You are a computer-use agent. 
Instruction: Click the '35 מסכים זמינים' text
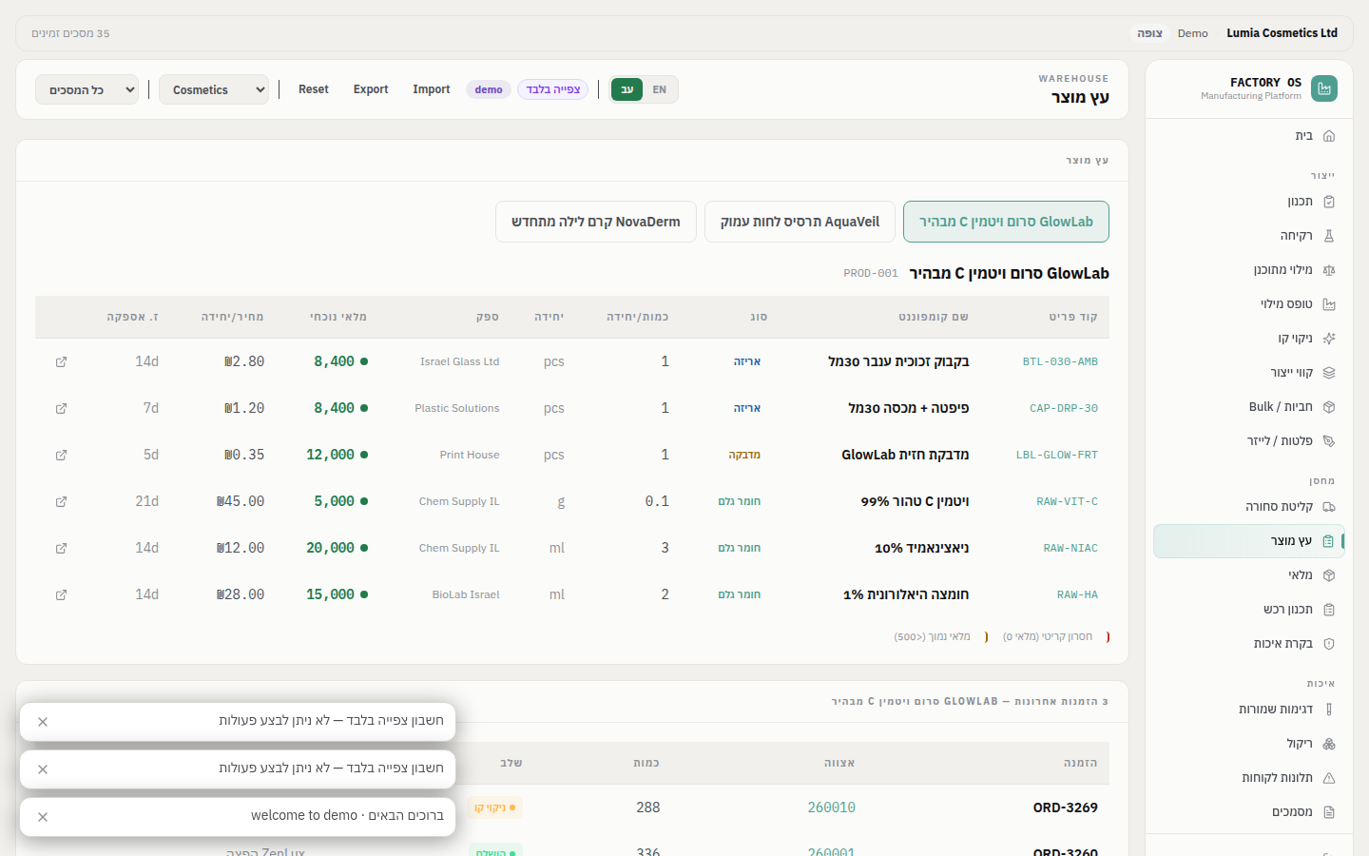(70, 33)
